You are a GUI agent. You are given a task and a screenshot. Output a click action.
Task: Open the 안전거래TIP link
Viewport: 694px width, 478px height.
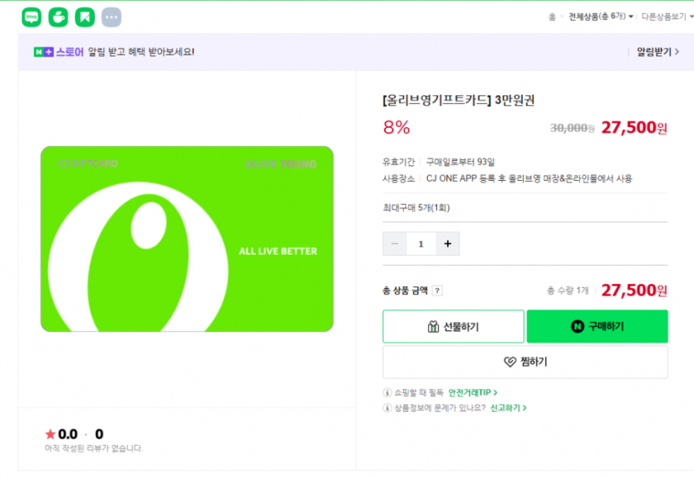point(472,393)
